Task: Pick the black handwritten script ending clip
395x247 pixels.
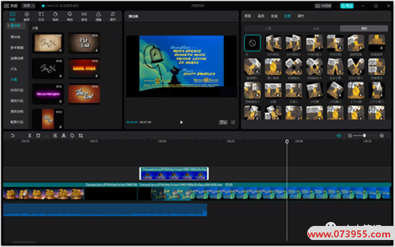Action: pos(48,68)
